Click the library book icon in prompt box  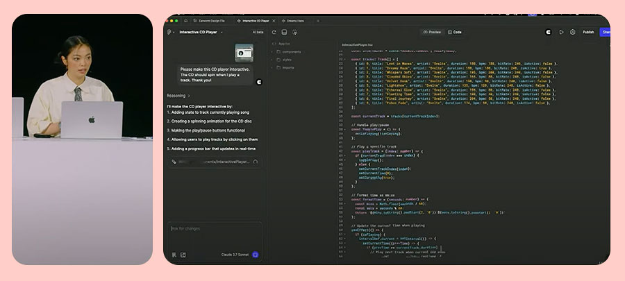tap(174, 255)
